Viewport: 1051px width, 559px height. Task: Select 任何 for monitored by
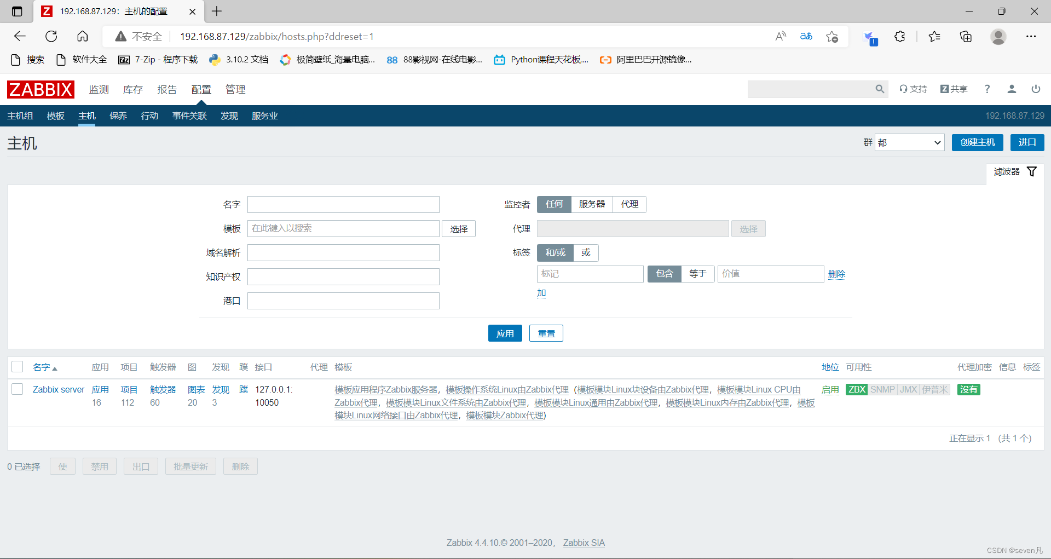[554, 204]
